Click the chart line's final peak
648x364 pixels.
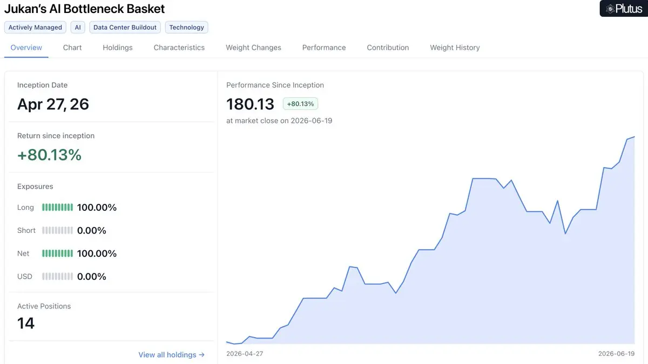pos(634,137)
